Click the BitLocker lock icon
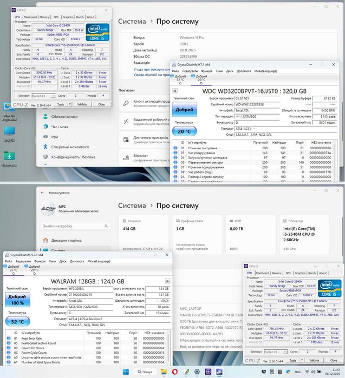345x378 pixels. pyautogui.click(x=126, y=158)
